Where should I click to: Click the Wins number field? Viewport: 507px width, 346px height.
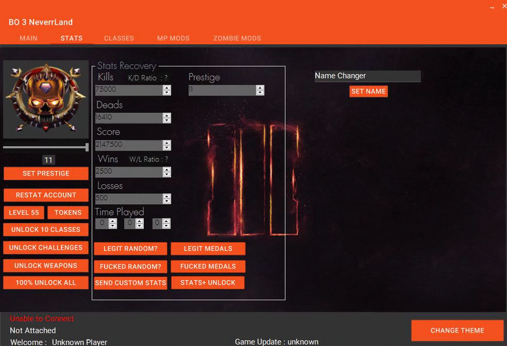[x=129, y=172]
